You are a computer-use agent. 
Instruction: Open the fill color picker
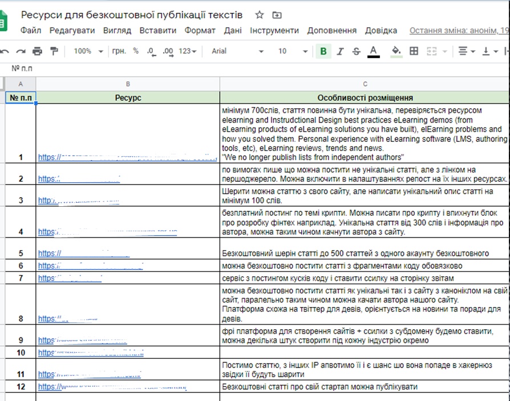pos(396,51)
